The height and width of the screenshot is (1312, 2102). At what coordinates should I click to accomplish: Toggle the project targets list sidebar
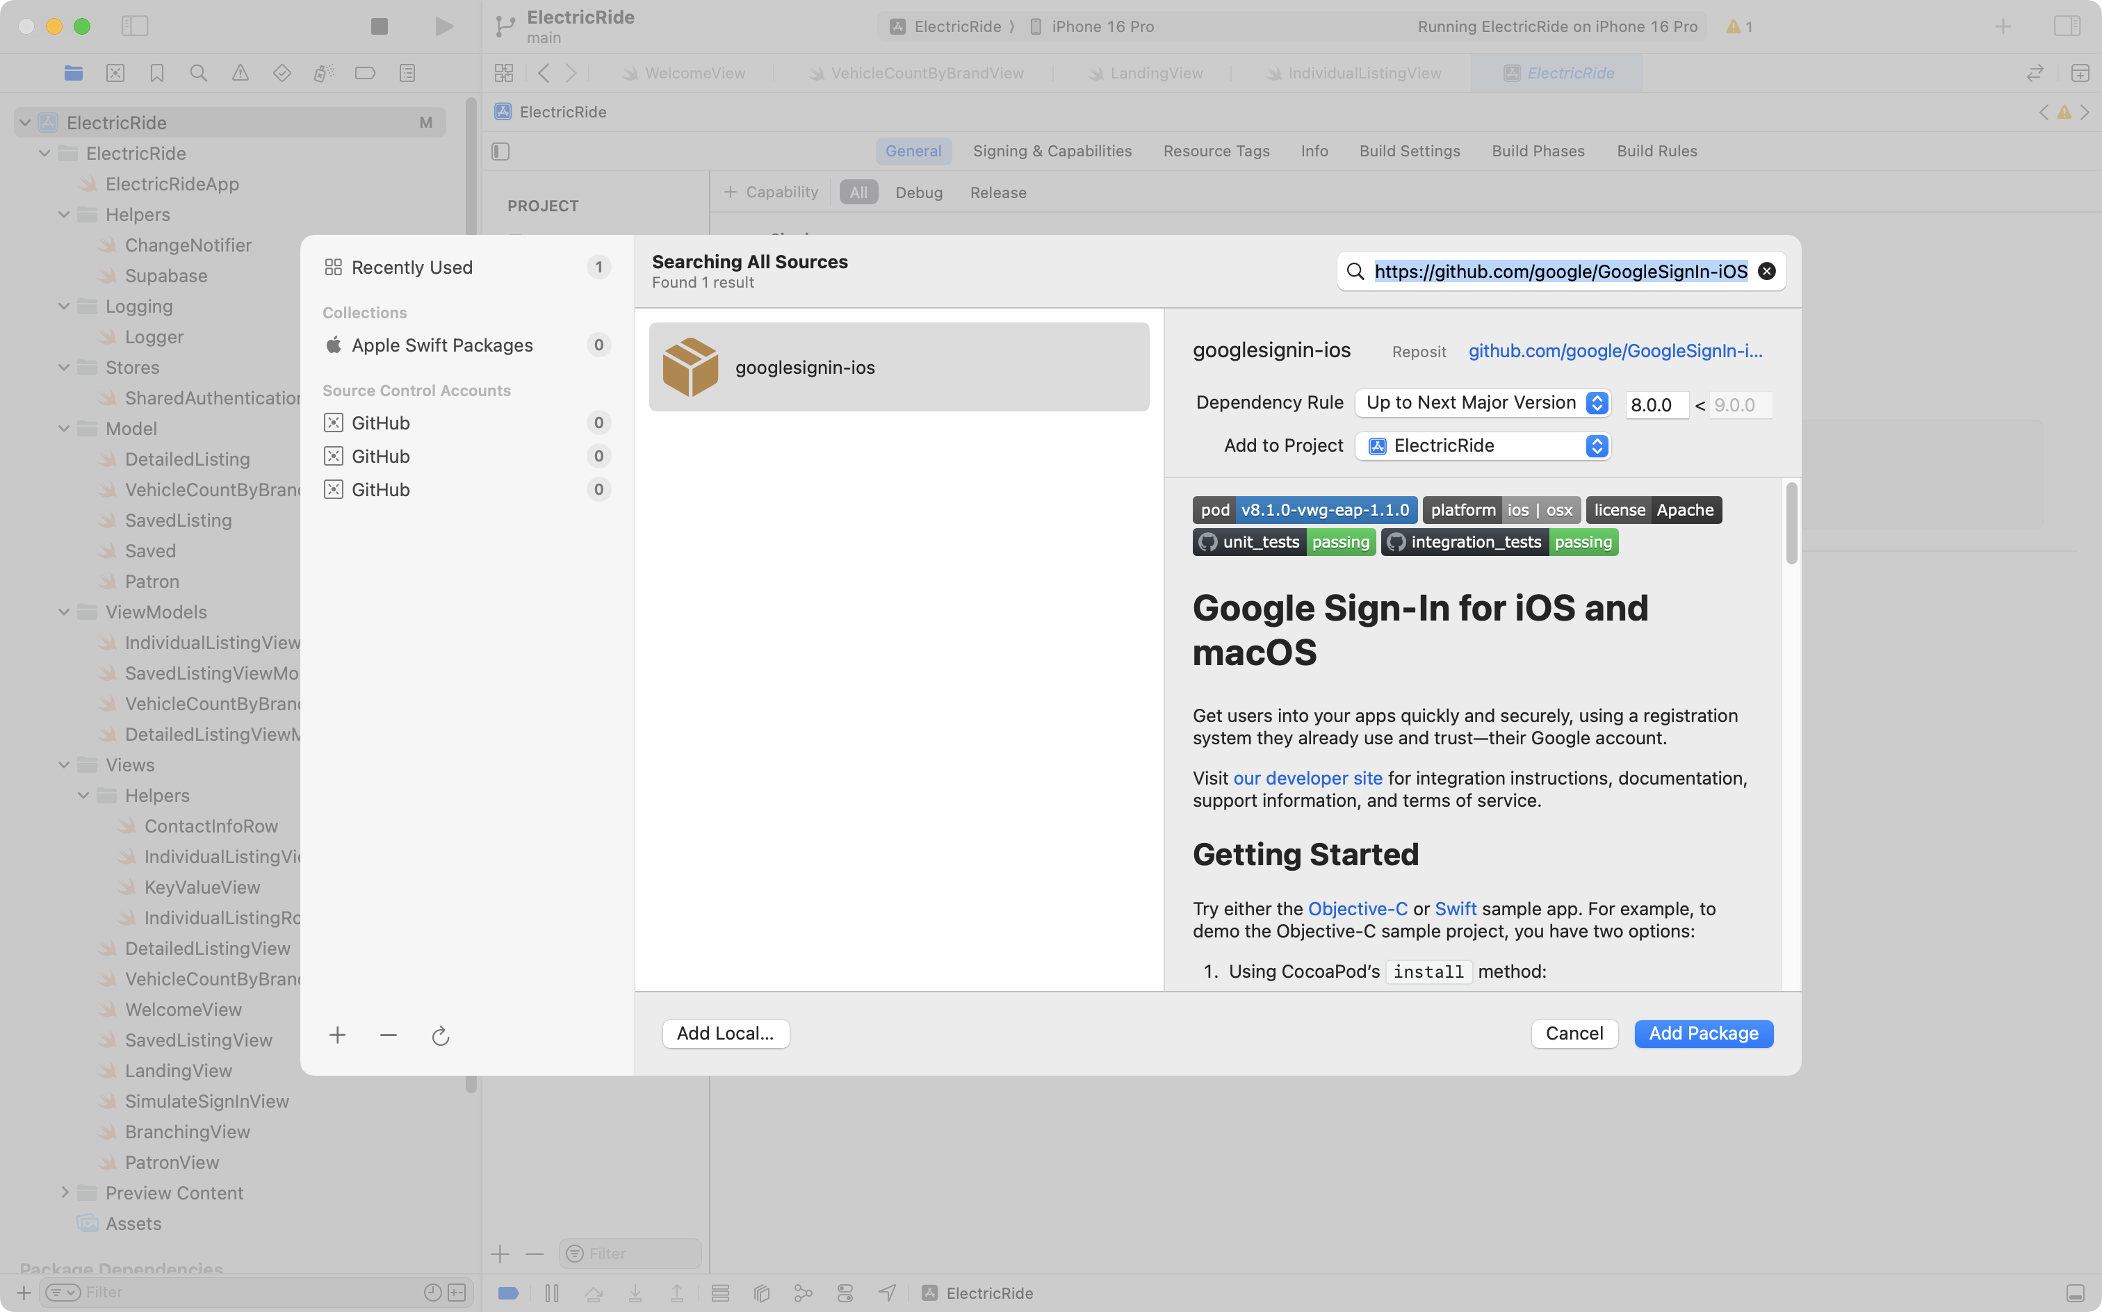click(500, 151)
